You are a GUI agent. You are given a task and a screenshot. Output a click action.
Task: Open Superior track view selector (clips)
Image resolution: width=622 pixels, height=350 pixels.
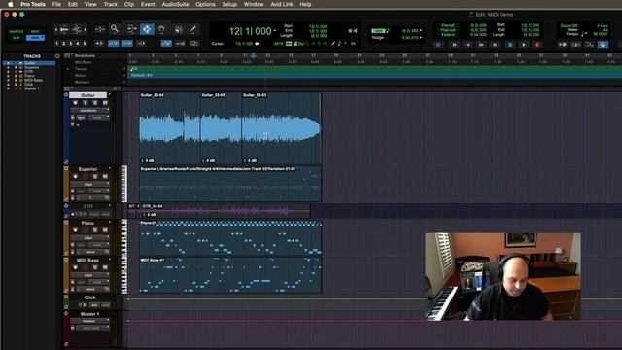[x=89, y=184]
